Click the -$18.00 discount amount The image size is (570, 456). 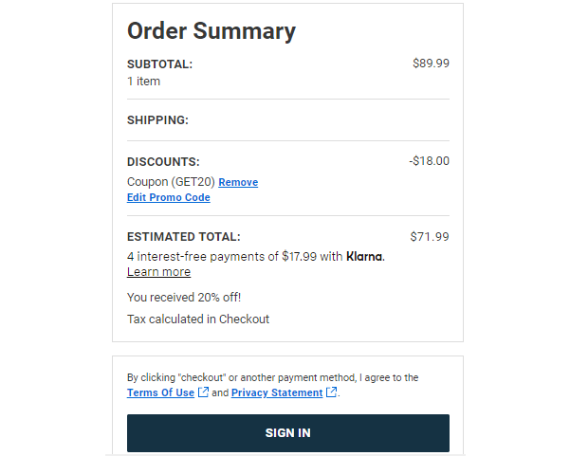tap(430, 161)
